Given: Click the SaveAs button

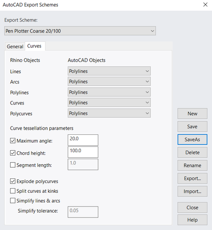Looking at the screenshot, I should (x=192, y=139).
